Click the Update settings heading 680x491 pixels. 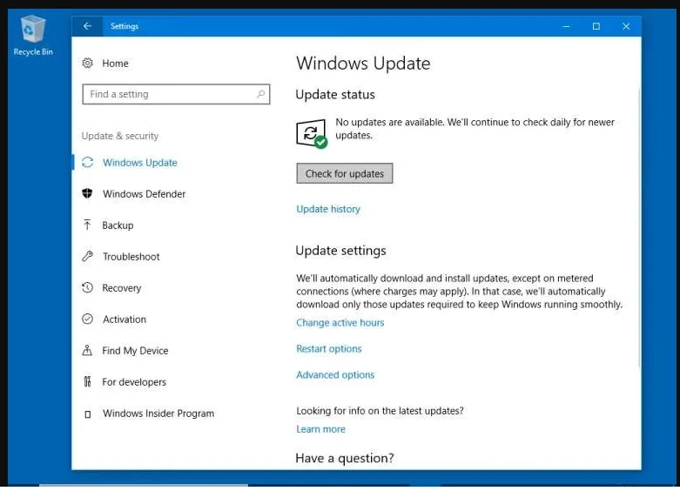pyautogui.click(x=340, y=250)
